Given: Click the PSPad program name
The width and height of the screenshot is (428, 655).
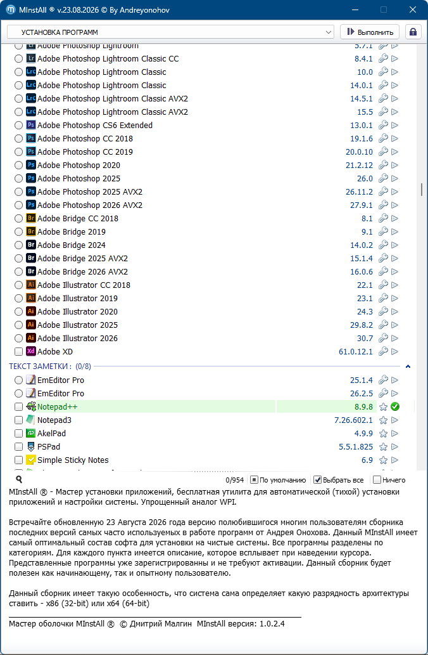Looking at the screenshot, I should [49, 447].
